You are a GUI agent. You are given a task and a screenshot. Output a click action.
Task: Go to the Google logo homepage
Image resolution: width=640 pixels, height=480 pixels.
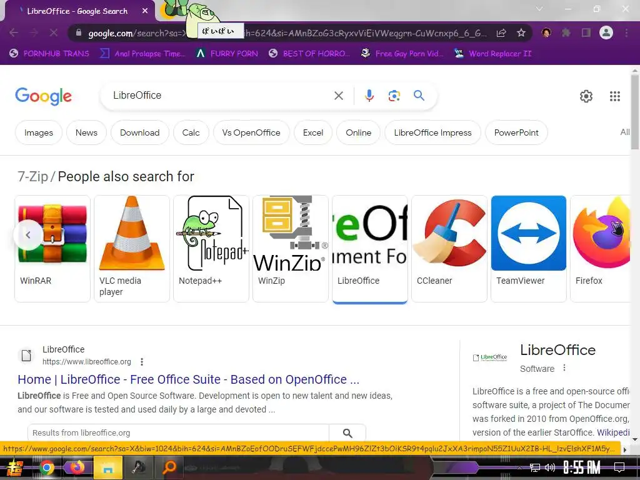pyautogui.click(x=43, y=96)
